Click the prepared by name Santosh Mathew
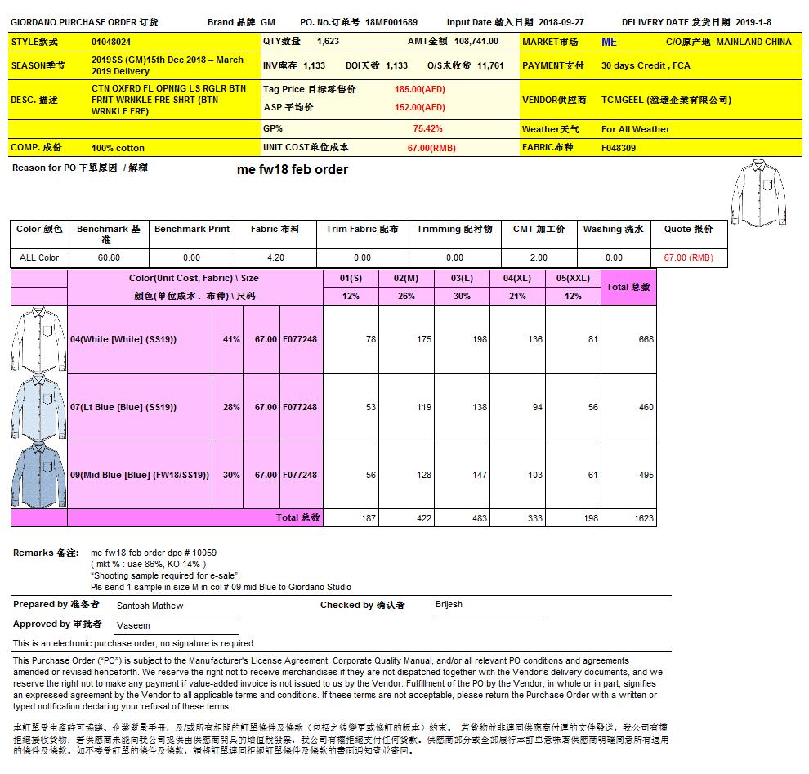The height and width of the screenshot is (774, 809). (x=150, y=606)
